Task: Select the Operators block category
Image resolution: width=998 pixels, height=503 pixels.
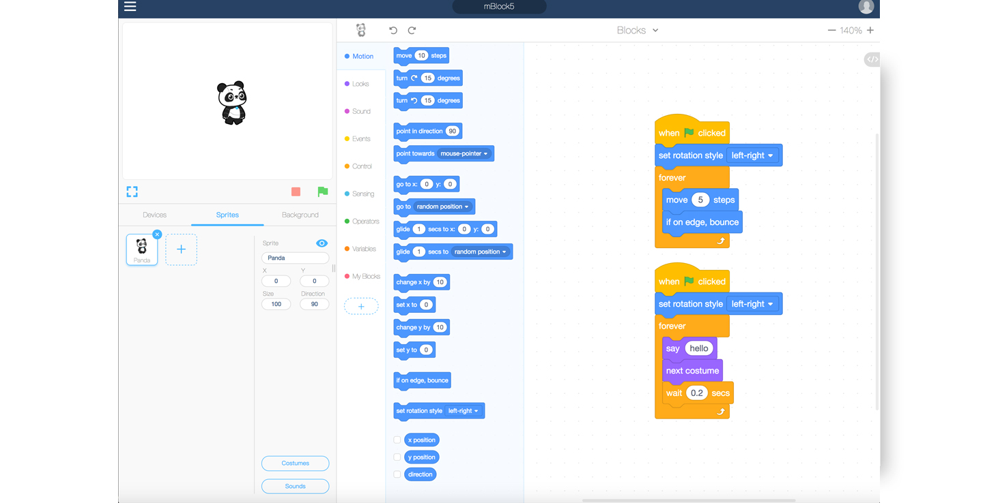Action: click(x=363, y=221)
